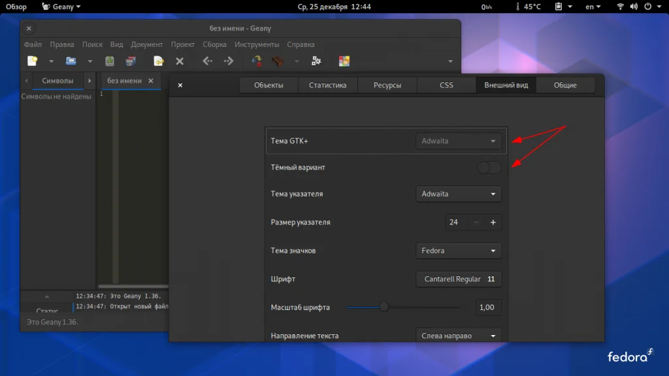669x376 pixels.
Task: Click the Save all files icon
Action: (131, 61)
